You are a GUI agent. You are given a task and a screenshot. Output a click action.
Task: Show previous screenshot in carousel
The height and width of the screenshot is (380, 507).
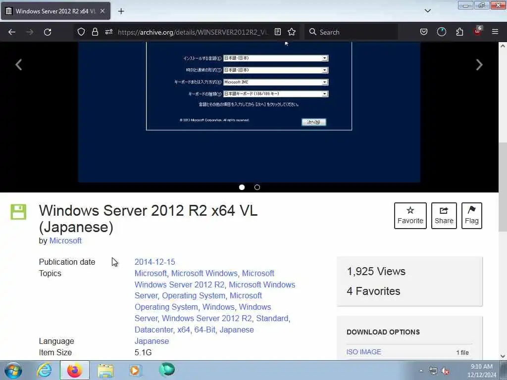[x=19, y=65]
